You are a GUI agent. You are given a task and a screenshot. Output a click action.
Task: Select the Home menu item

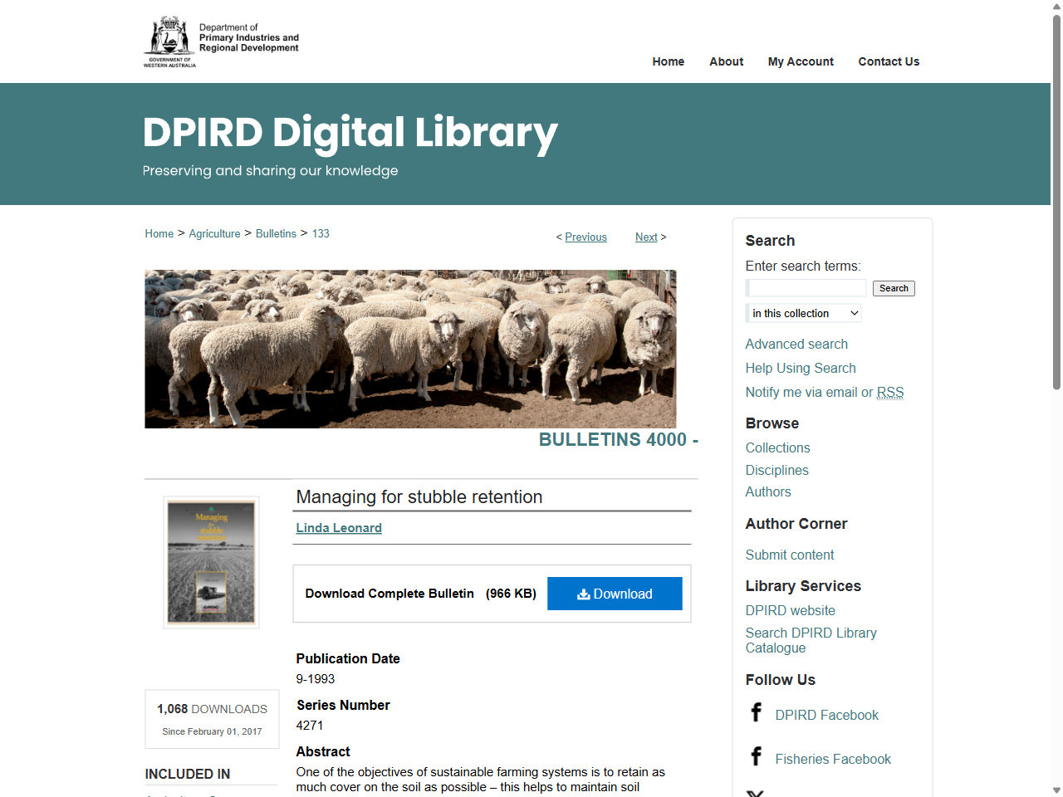point(668,61)
